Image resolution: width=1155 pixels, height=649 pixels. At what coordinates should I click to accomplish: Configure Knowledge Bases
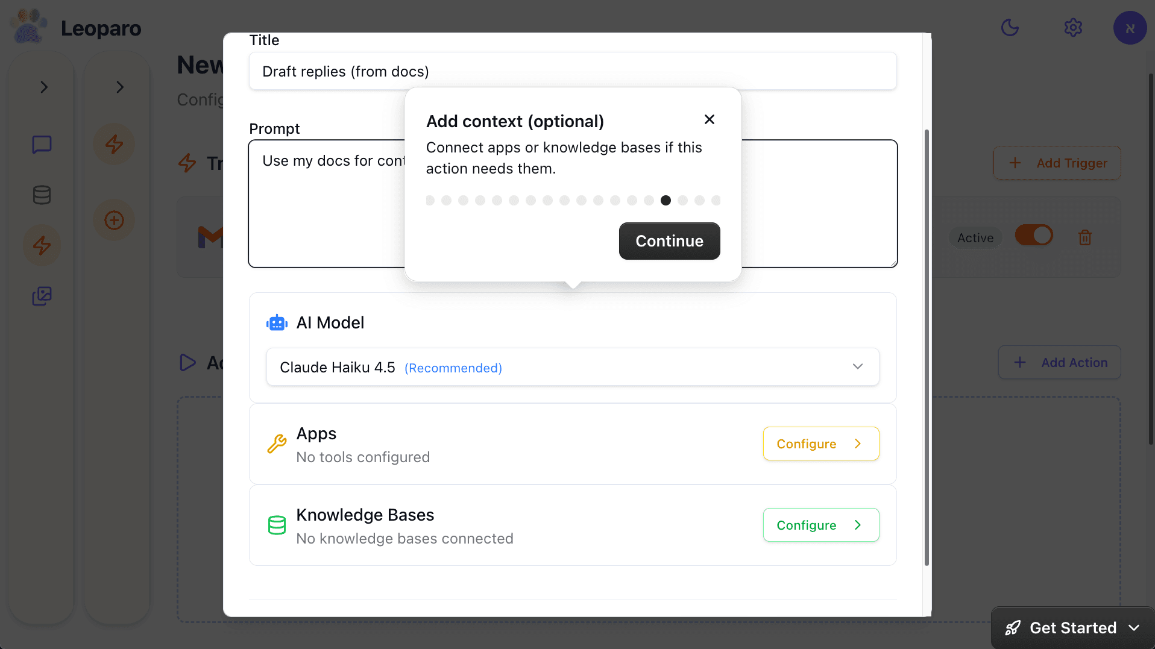820,525
